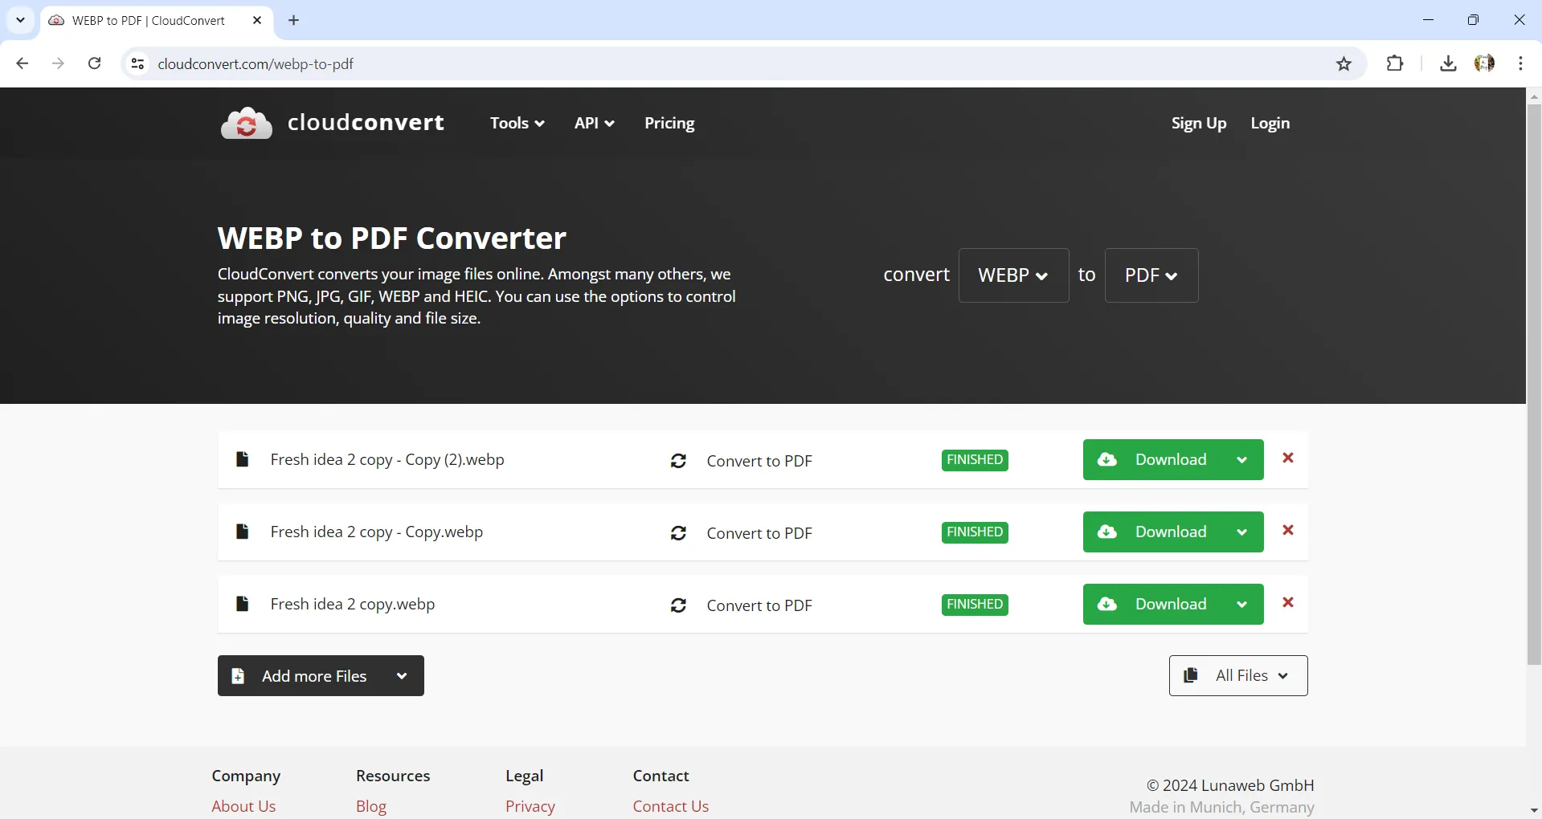Image resolution: width=1542 pixels, height=819 pixels.
Task: Click the page vertical scrollbar thumb
Action: [x=1534, y=384]
